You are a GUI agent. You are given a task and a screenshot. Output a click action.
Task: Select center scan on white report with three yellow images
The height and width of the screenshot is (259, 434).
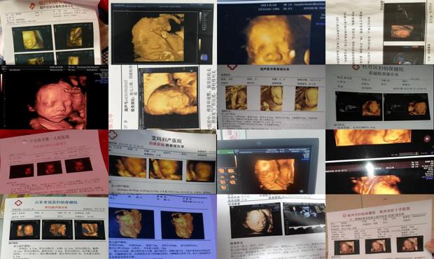point(272,98)
